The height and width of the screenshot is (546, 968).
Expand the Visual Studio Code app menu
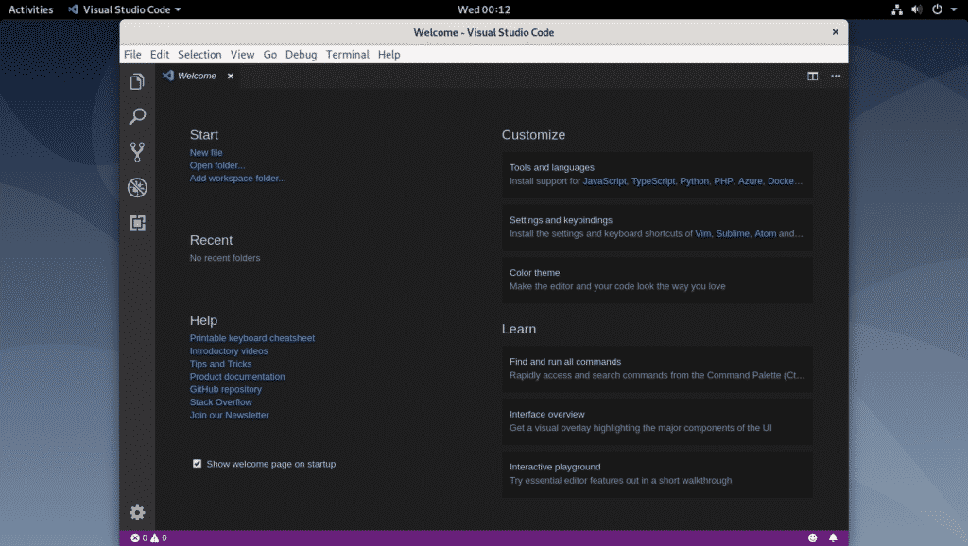pyautogui.click(x=124, y=9)
